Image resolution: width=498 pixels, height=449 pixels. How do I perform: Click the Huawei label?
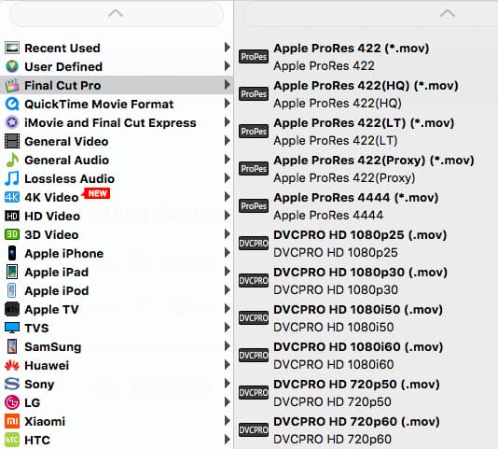click(47, 365)
